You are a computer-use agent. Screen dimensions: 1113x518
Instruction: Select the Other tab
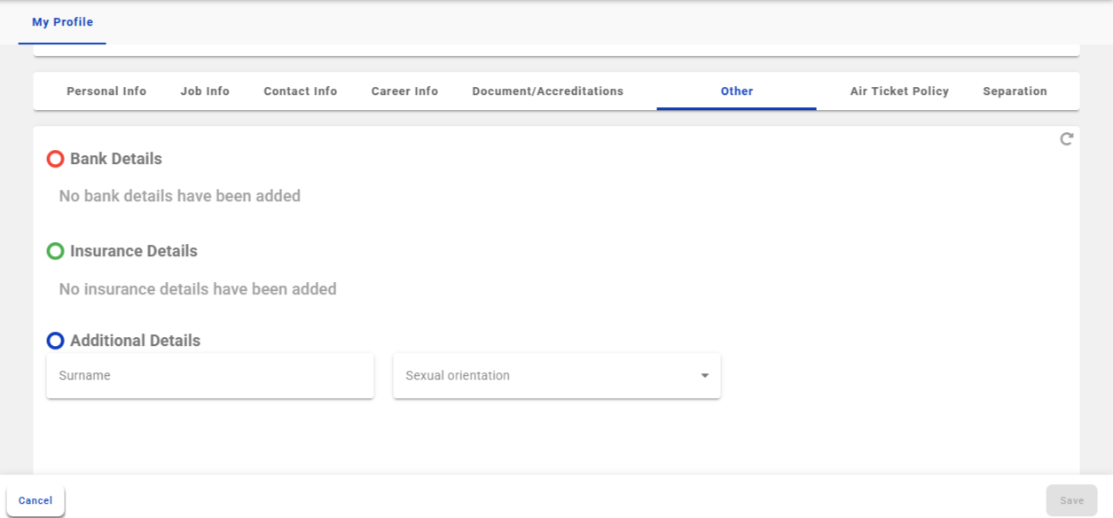[736, 91]
